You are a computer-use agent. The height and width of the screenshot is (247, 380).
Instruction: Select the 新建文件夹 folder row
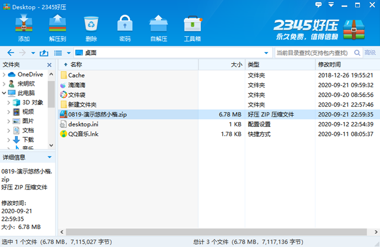219,105
